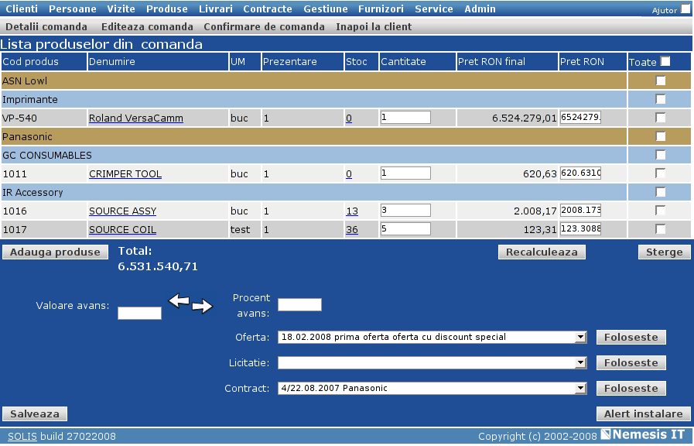Screen dimensions: 694x446
Task: Click the left-pointing avans arrow icon
Action: pyautogui.click(x=179, y=300)
